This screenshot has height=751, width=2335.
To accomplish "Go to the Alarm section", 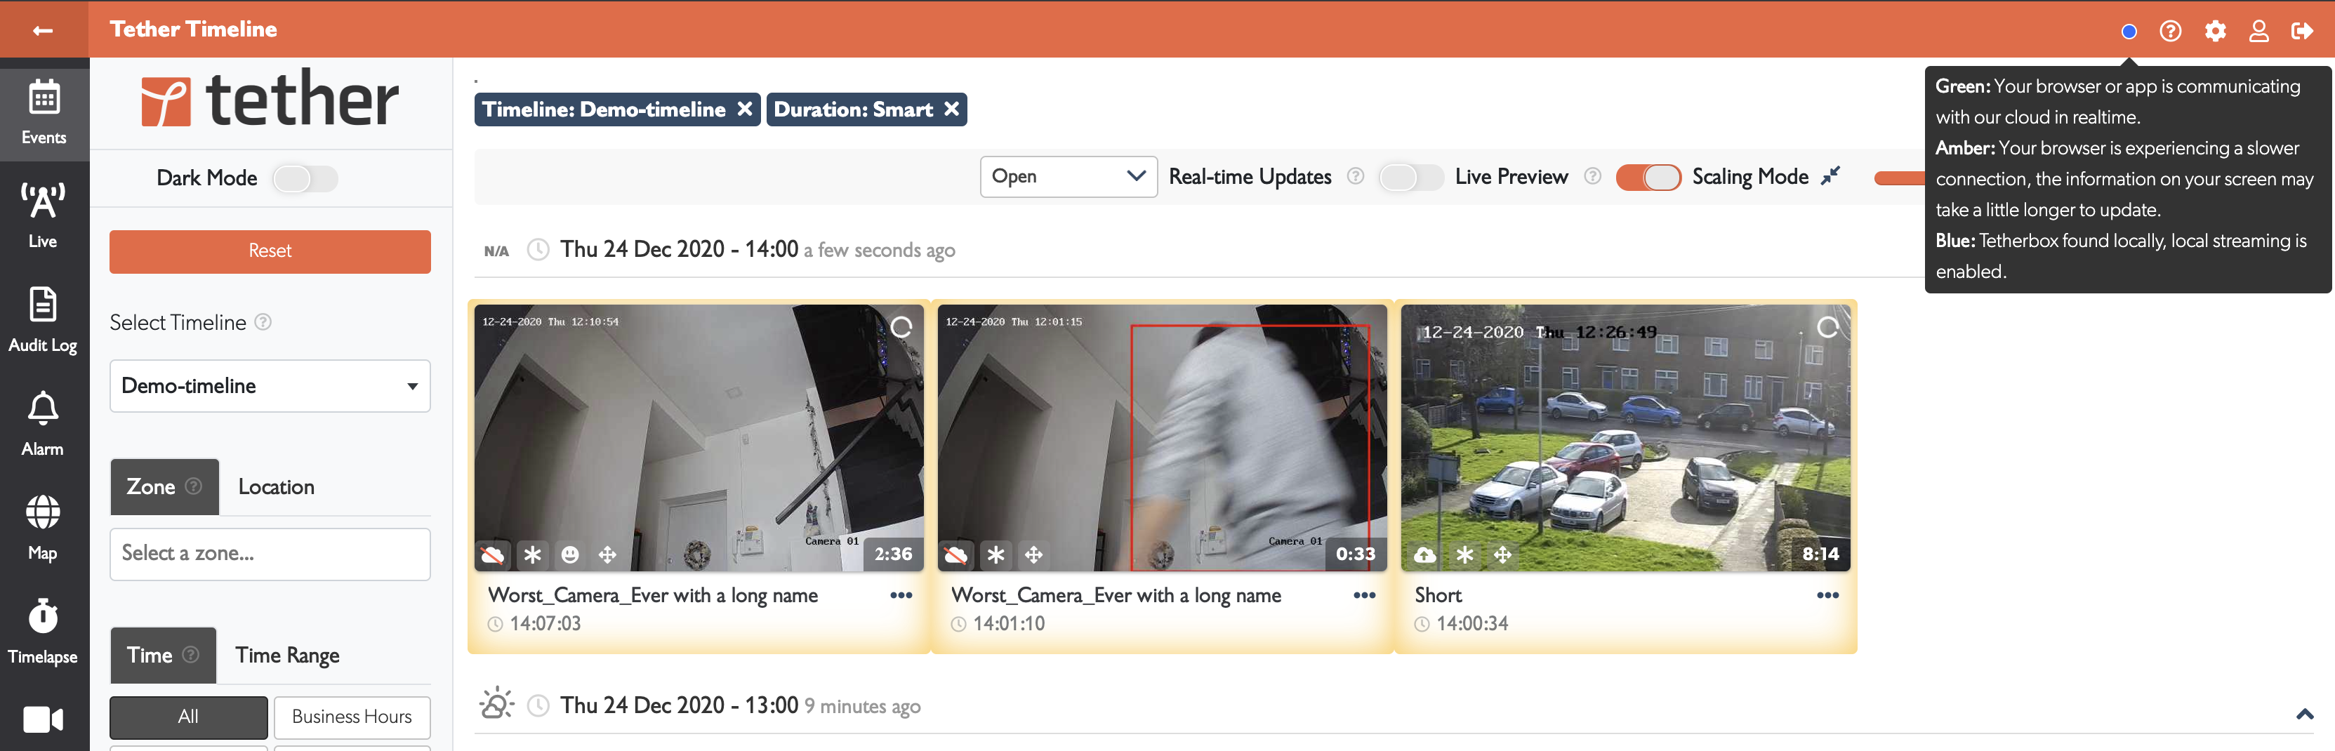I will pos(43,422).
